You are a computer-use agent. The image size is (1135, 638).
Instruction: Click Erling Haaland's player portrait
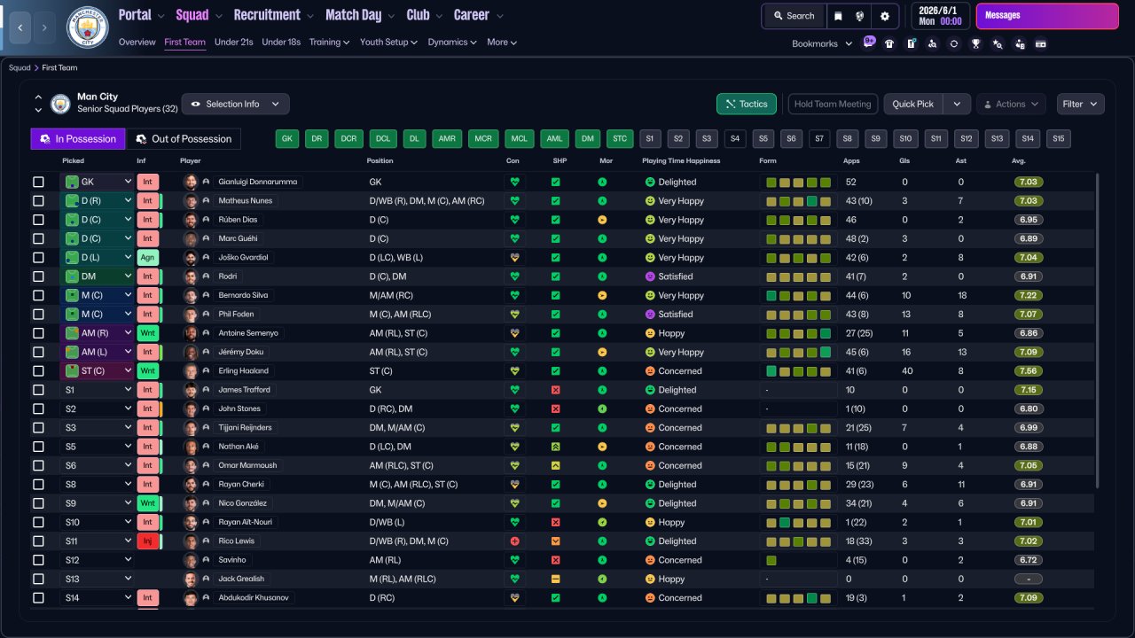[x=190, y=371]
